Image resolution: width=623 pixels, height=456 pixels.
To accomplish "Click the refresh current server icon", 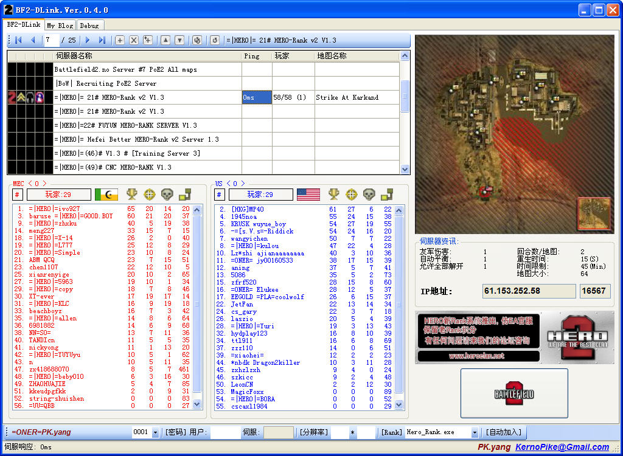I will 215,40.
